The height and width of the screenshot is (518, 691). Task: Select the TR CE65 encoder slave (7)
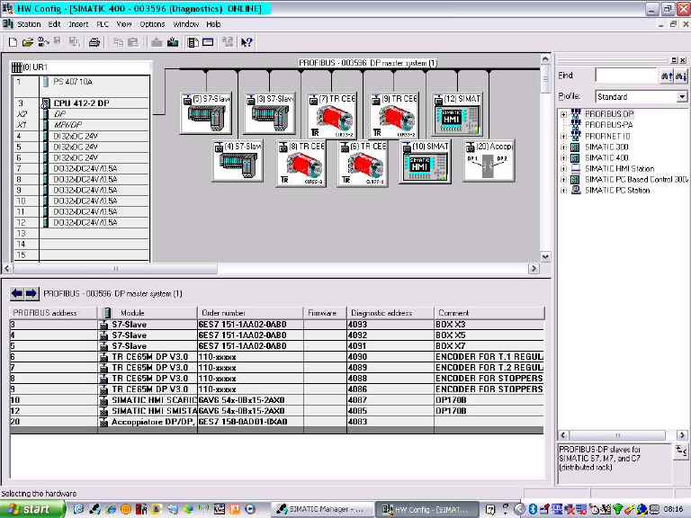(x=331, y=115)
